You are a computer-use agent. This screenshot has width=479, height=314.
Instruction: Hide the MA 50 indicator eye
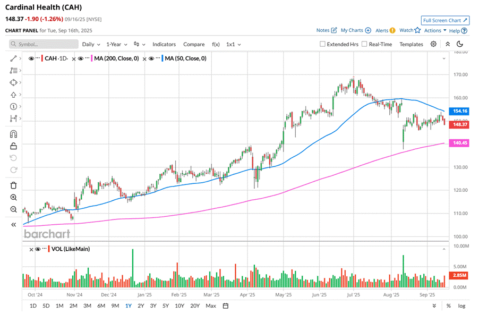(x=151, y=58)
